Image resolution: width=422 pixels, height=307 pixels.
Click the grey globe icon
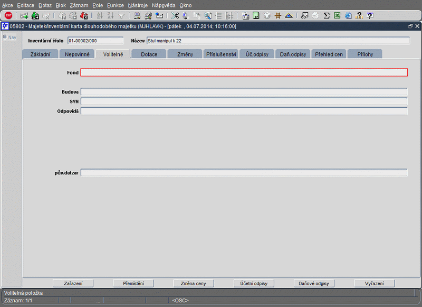click(x=267, y=16)
